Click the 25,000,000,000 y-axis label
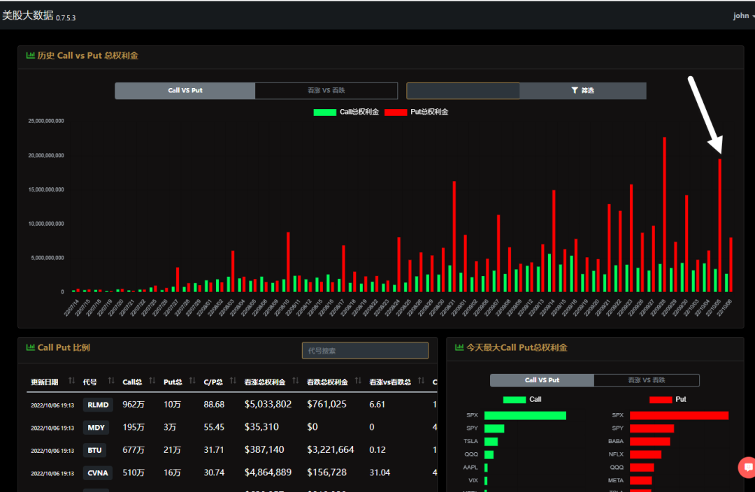 46,121
